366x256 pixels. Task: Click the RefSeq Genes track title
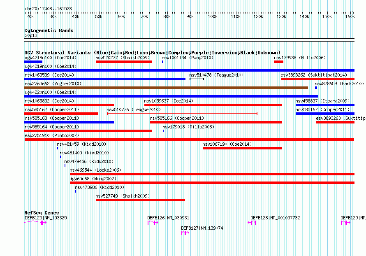pos(42,213)
